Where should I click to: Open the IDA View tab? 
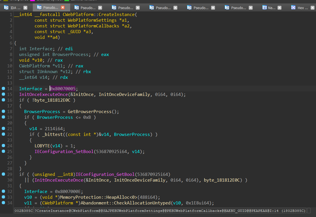pyautogui.click(x=15, y=8)
